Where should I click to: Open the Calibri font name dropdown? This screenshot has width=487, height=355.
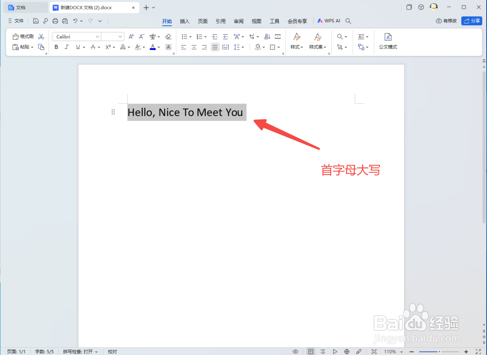click(x=97, y=37)
